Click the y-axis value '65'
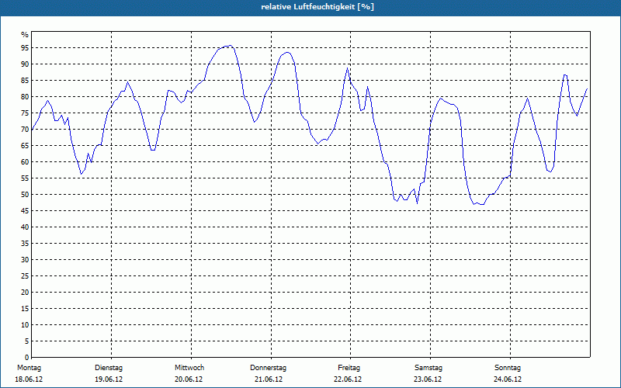Viewport: 621px width, 388px height. click(x=25, y=146)
